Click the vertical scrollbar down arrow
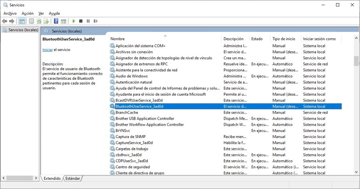Screen dimensions: 360x189 coord(356,172)
